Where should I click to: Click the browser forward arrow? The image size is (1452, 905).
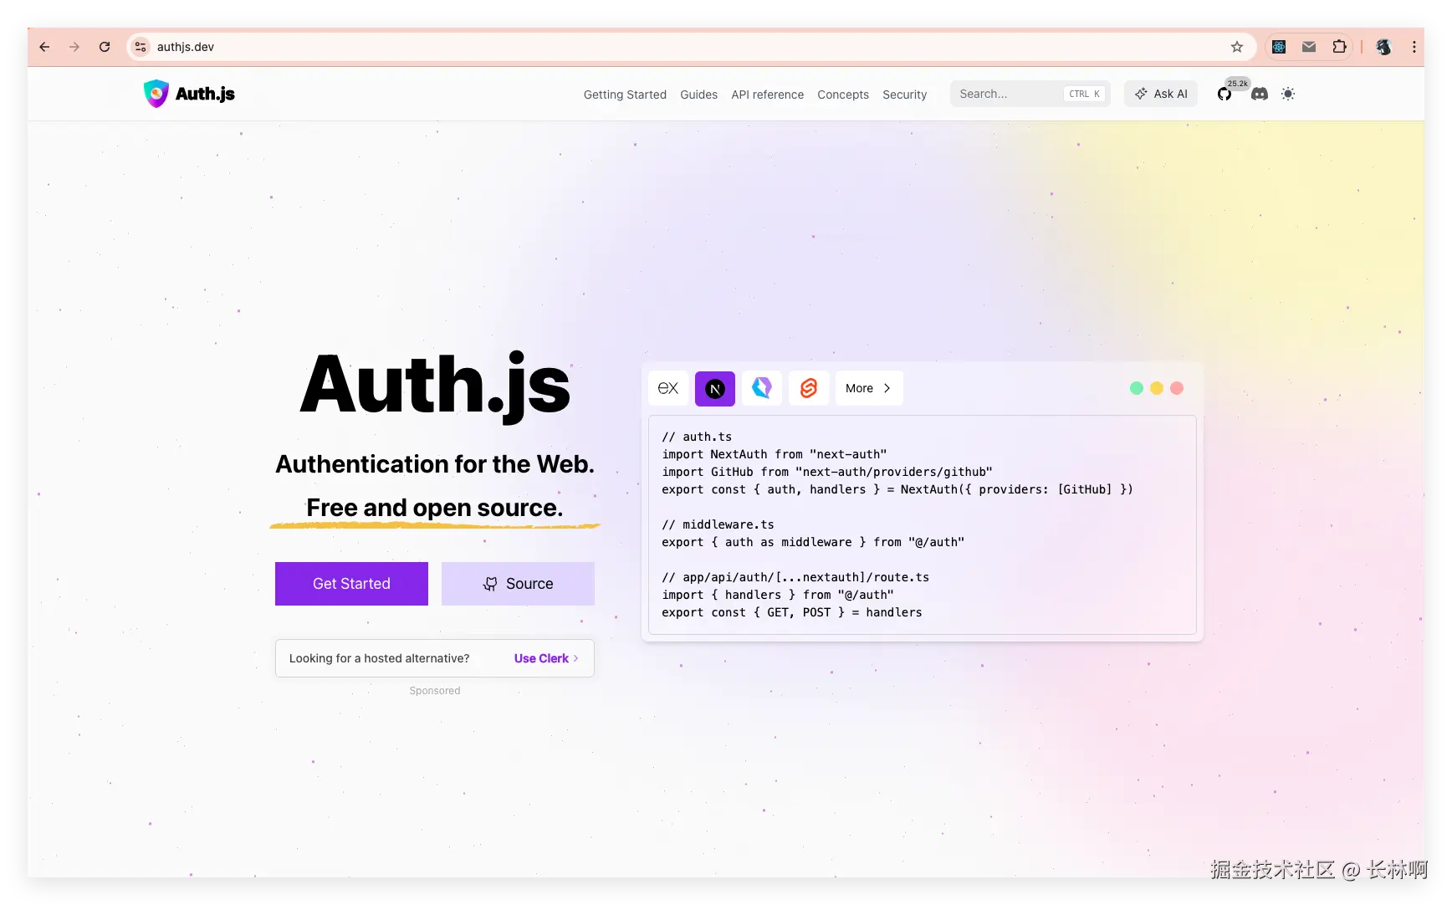[x=74, y=47]
